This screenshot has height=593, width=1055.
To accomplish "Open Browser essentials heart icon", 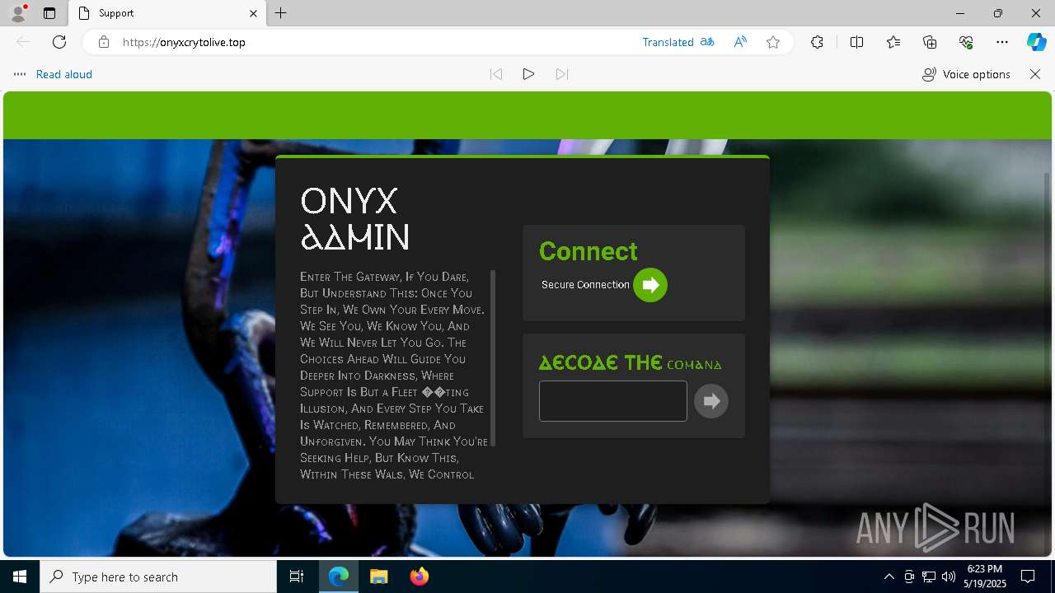I will pyautogui.click(x=966, y=42).
